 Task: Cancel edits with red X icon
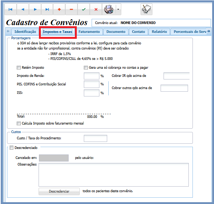[x=96, y=9]
